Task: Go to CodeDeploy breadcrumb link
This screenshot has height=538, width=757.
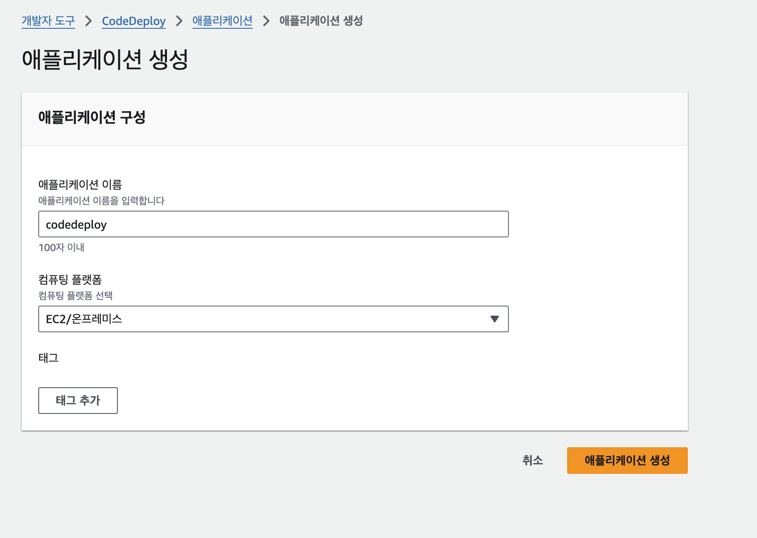Action: pyautogui.click(x=134, y=21)
